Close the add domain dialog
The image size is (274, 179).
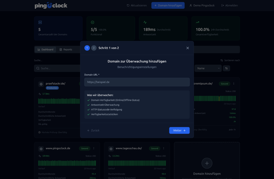pyautogui.click(x=188, y=48)
